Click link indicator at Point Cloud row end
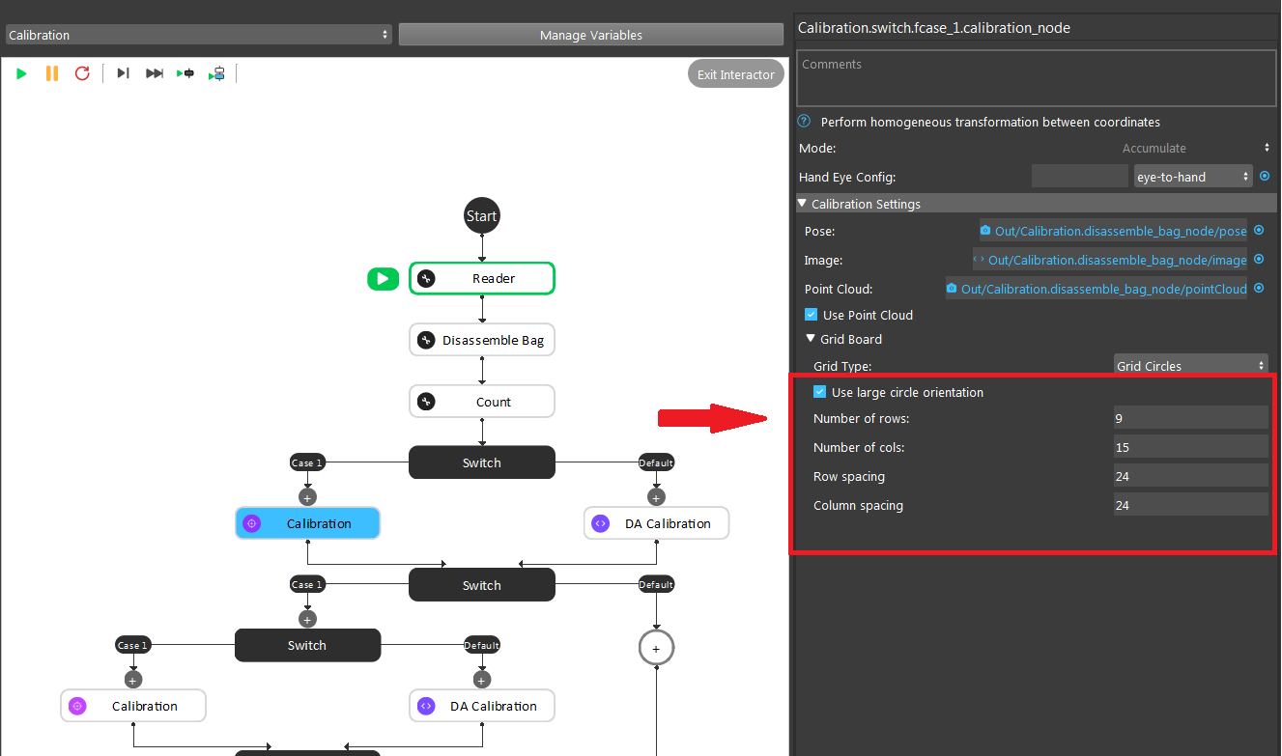The height and width of the screenshot is (756, 1282). pyautogui.click(x=1259, y=288)
